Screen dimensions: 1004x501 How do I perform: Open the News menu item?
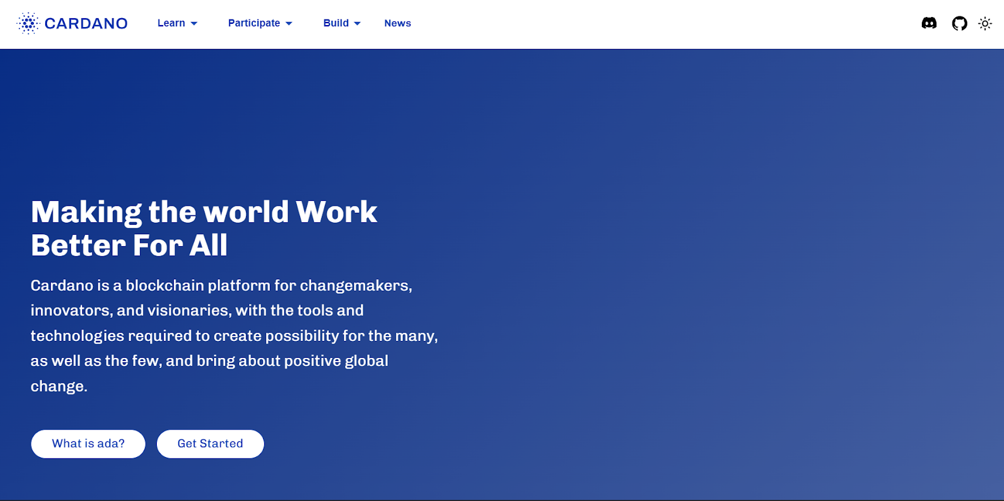[x=398, y=23]
